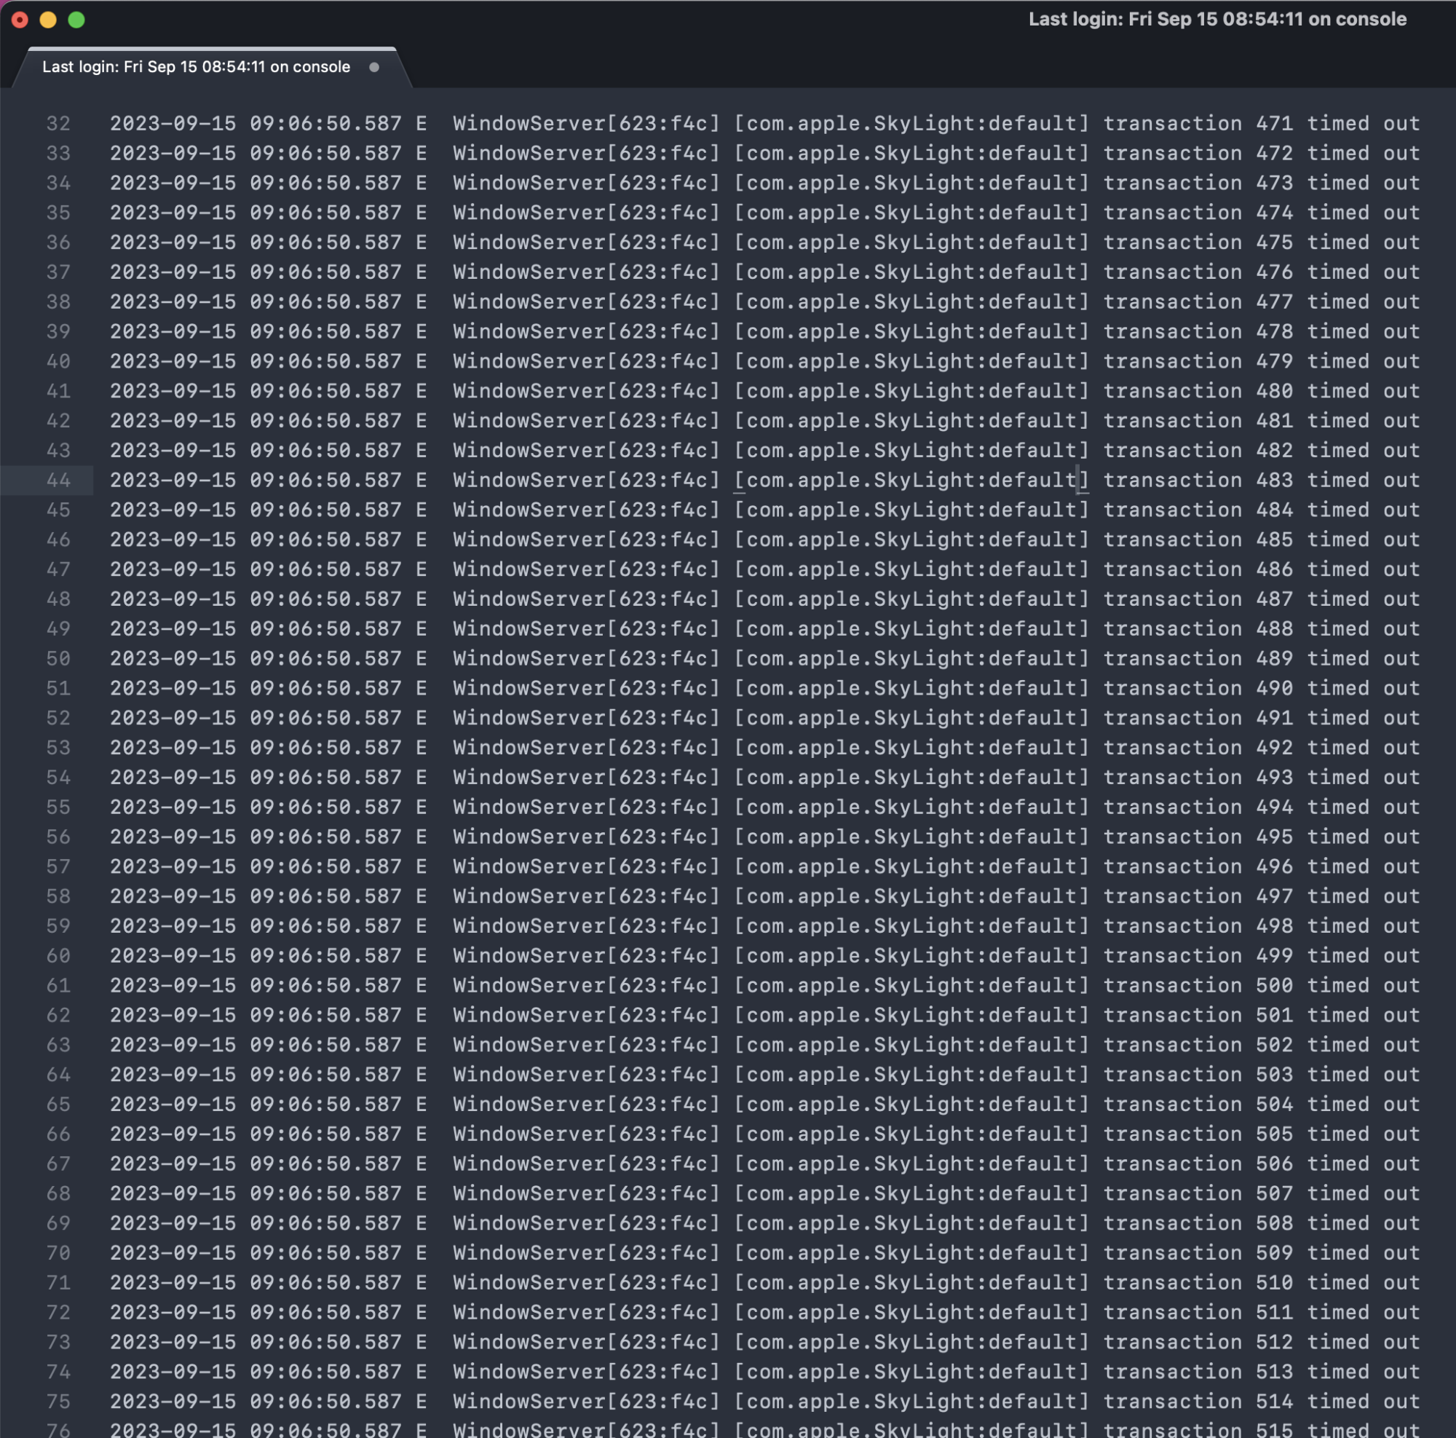Click transaction number 511
The image size is (1456, 1438).
pyautogui.click(x=1275, y=1312)
